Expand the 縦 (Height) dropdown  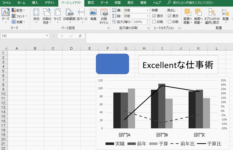tap(147, 16)
